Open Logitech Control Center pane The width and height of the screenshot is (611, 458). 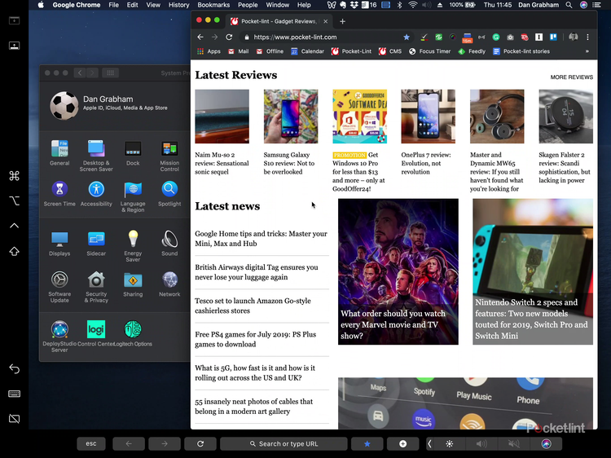click(96, 332)
